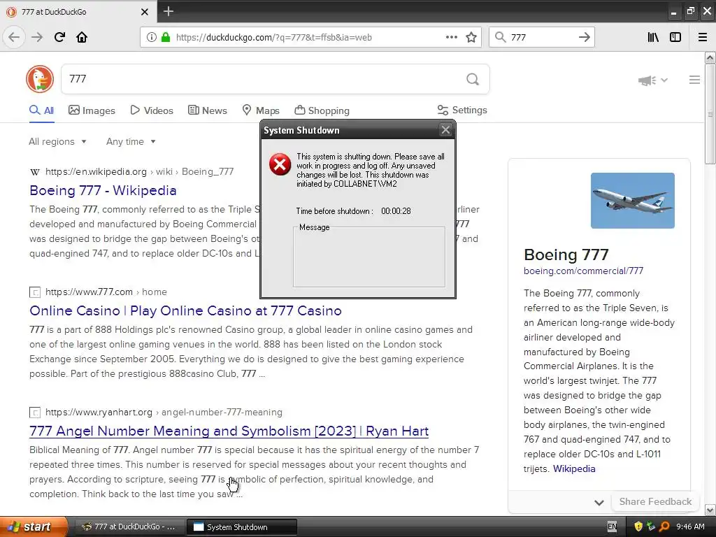Click the Wikipedia W favicon of first result
This screenshot has width=716, height=537.
(35, 172)
